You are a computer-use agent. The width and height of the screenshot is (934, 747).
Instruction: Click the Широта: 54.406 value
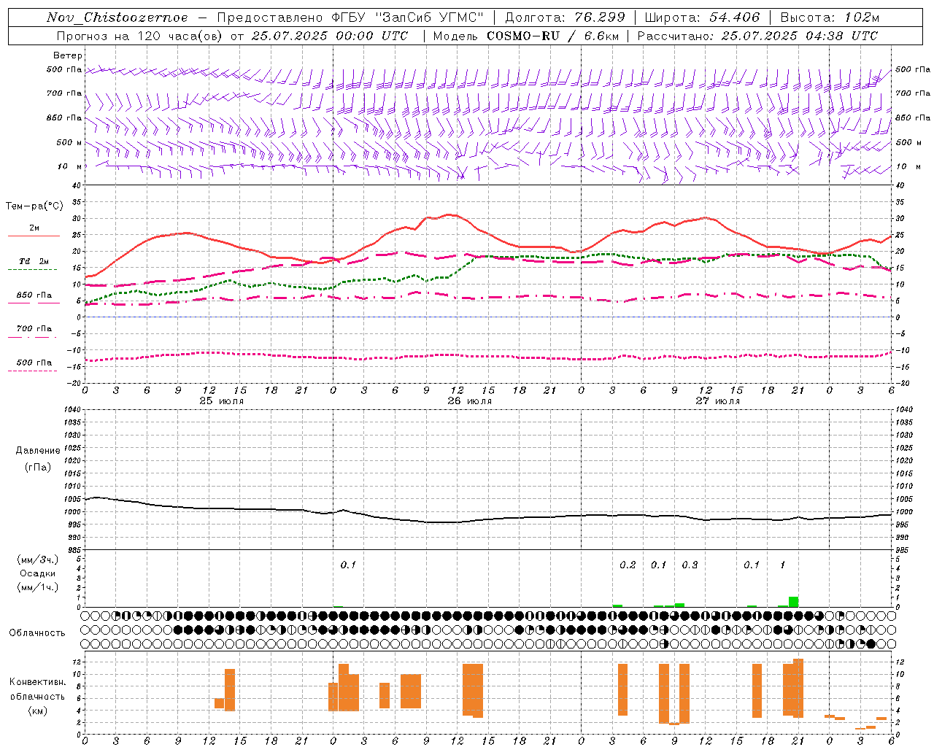coord(702,18)
